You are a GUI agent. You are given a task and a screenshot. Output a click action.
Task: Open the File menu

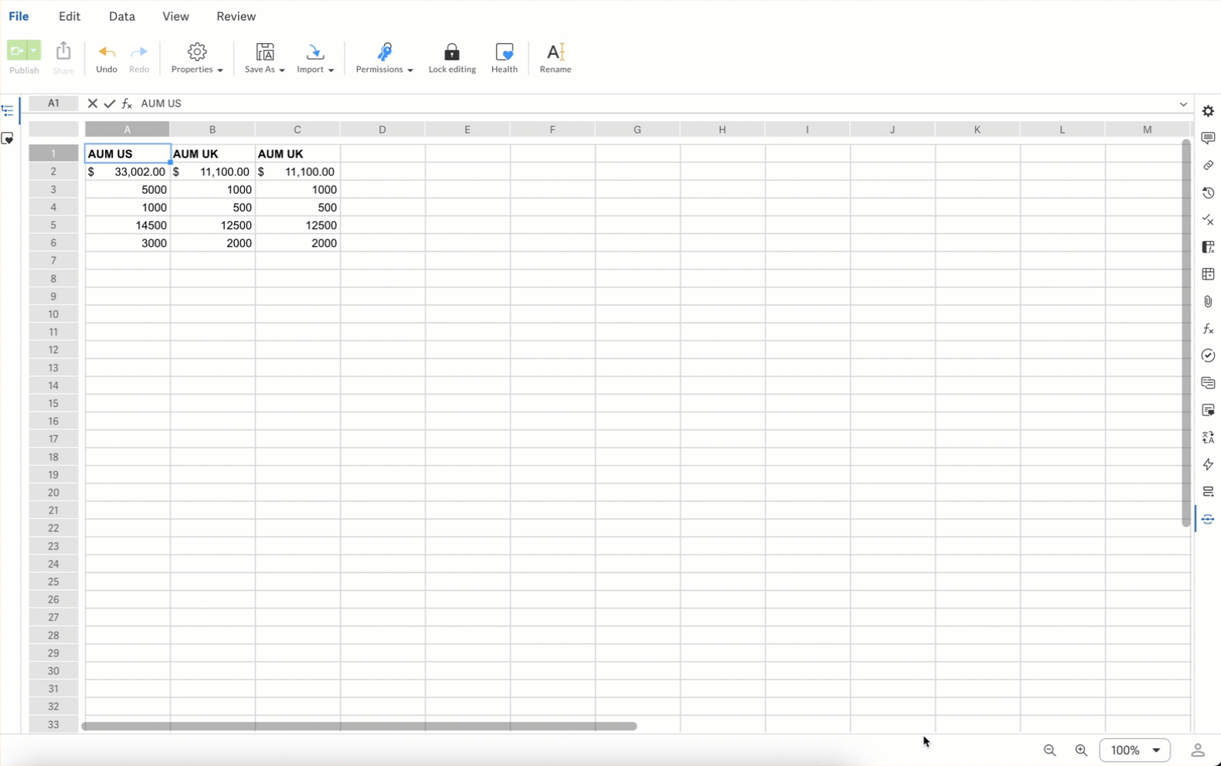(19, 16)
